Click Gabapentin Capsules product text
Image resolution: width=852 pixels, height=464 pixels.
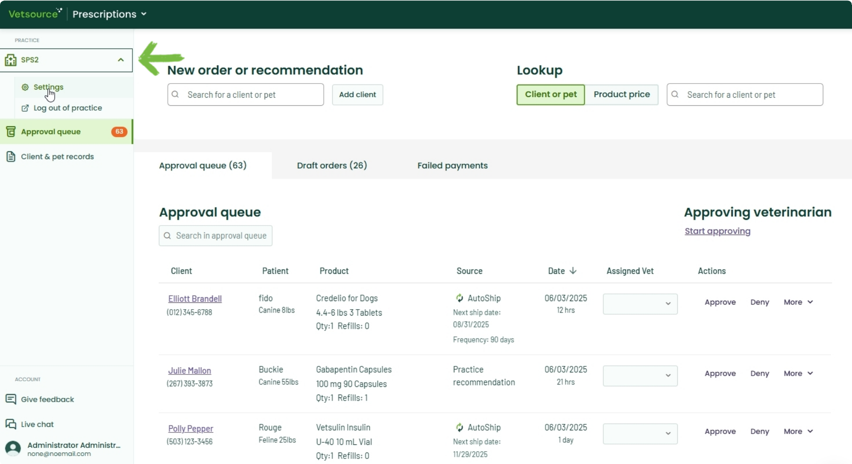[354, 369]
